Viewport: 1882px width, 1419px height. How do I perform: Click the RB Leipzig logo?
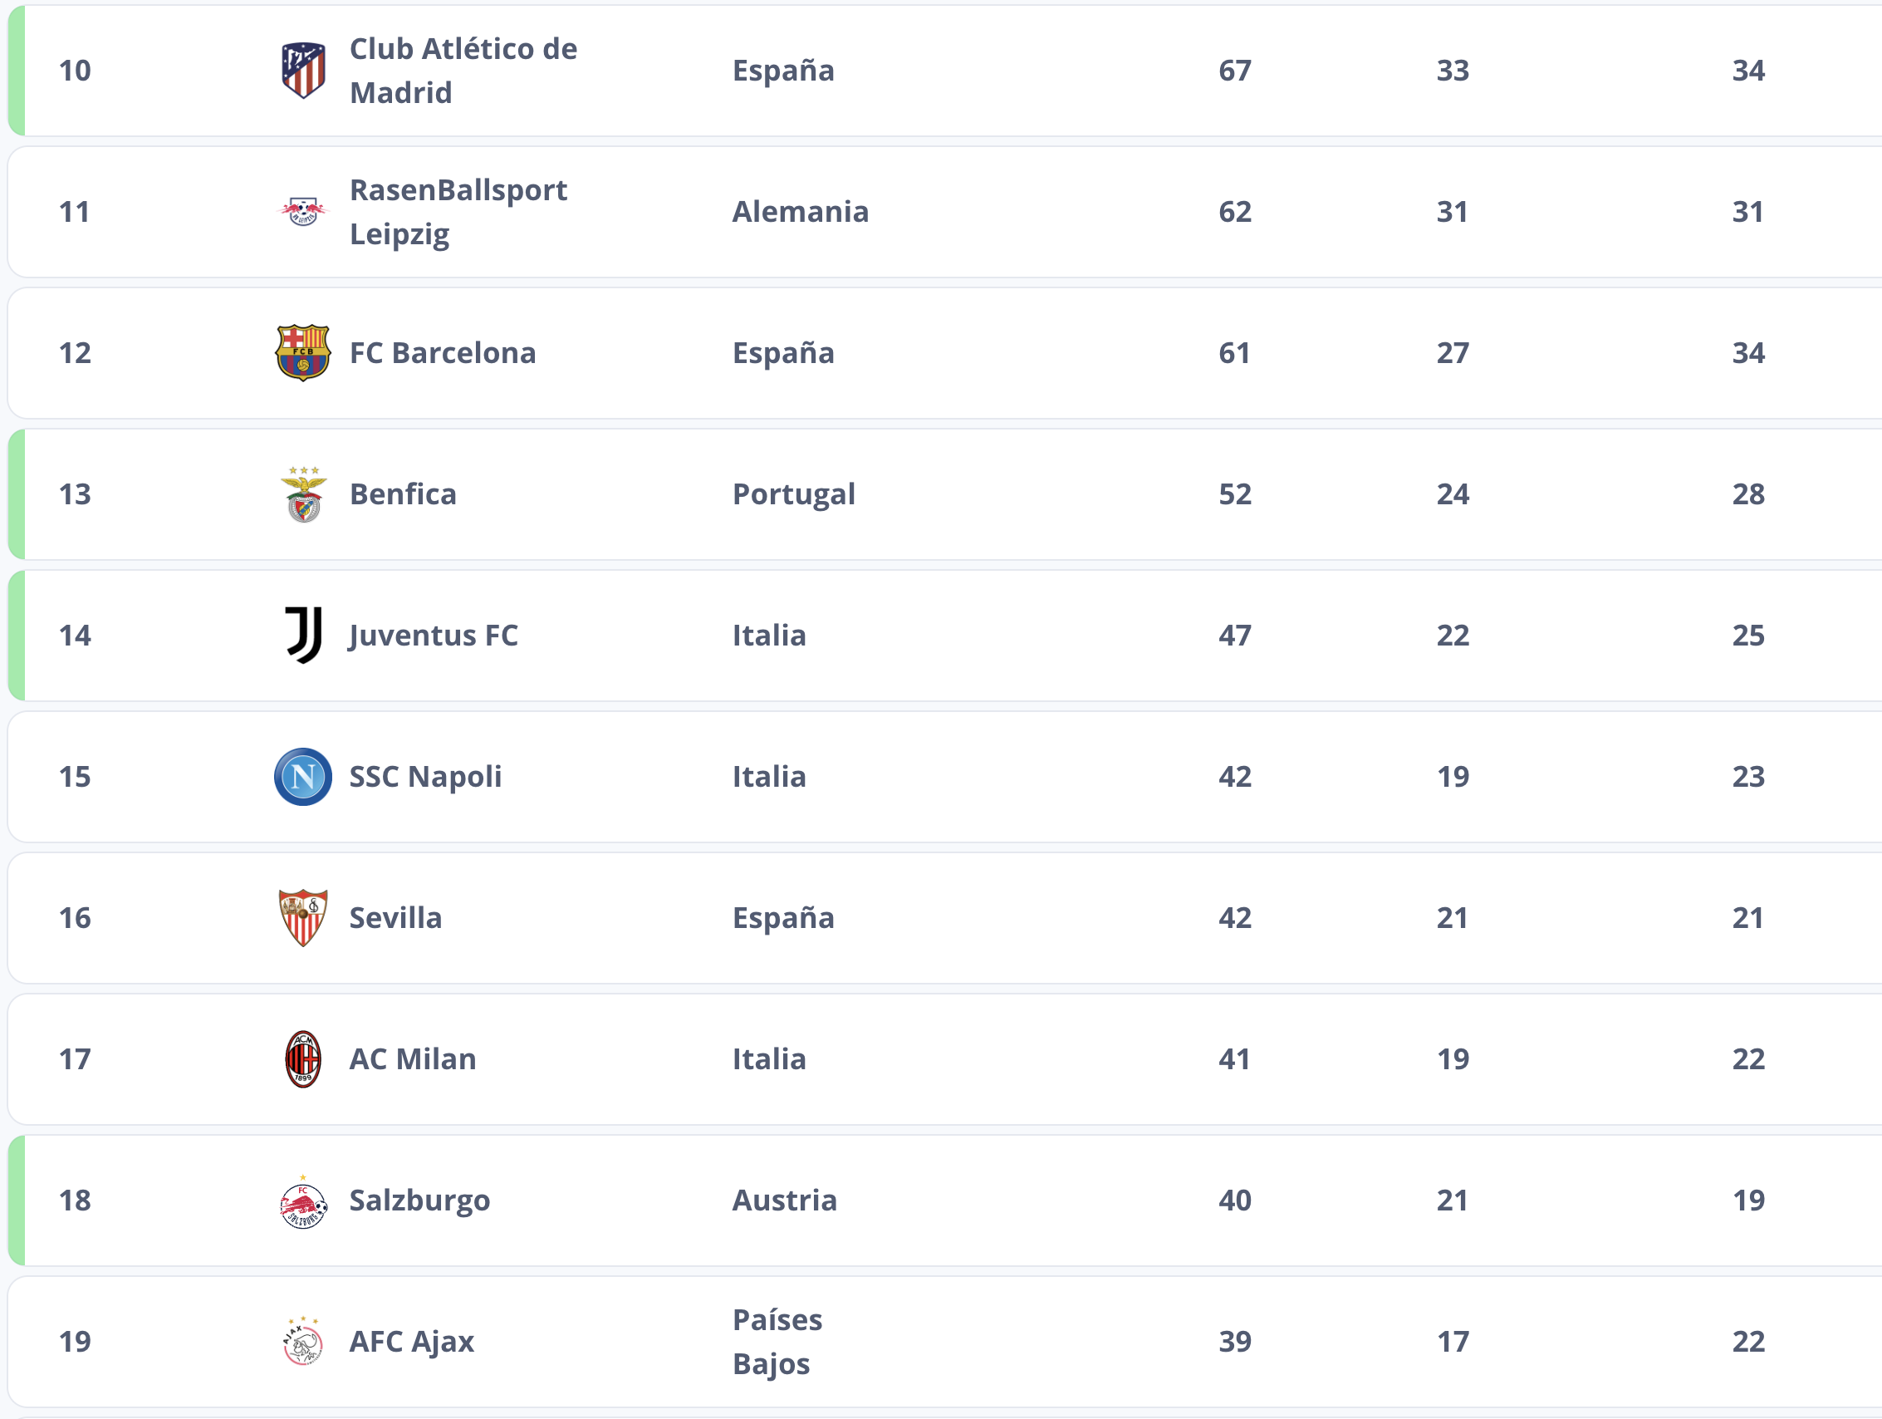coord(303,211)
